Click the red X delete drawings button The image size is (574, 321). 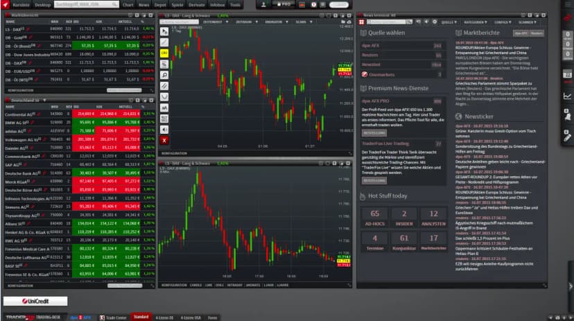click(x=164, y=141)
